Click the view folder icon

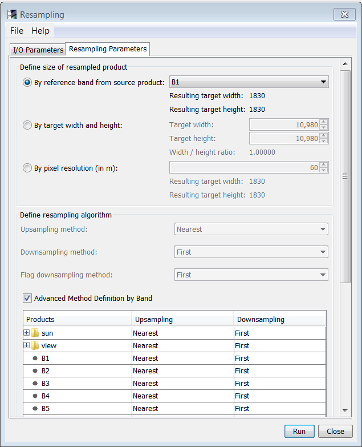click(35, 345)
